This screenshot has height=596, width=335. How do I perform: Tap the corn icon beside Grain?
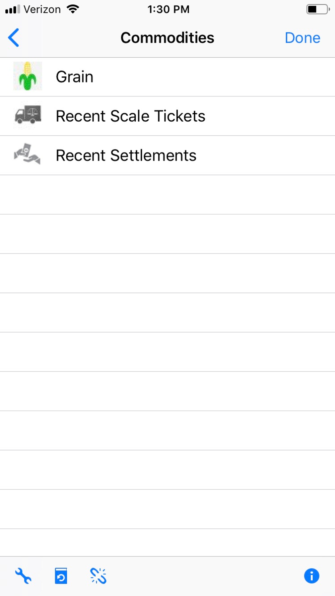[x=27, y=76]
